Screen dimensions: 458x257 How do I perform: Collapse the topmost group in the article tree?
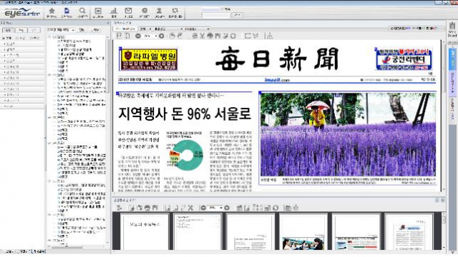(x=49, y=37)
